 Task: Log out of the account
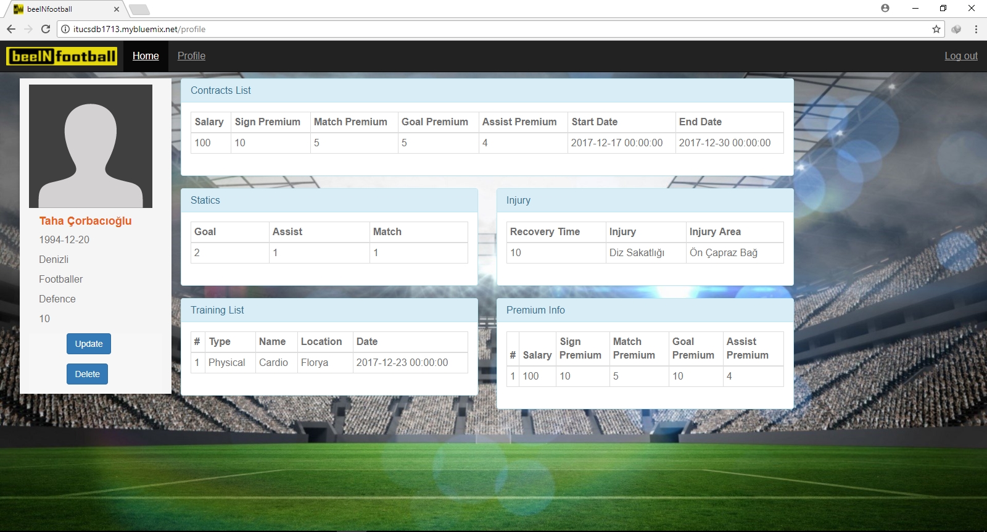point(961,56)
